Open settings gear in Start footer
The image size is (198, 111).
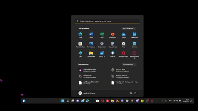point(131,93)
